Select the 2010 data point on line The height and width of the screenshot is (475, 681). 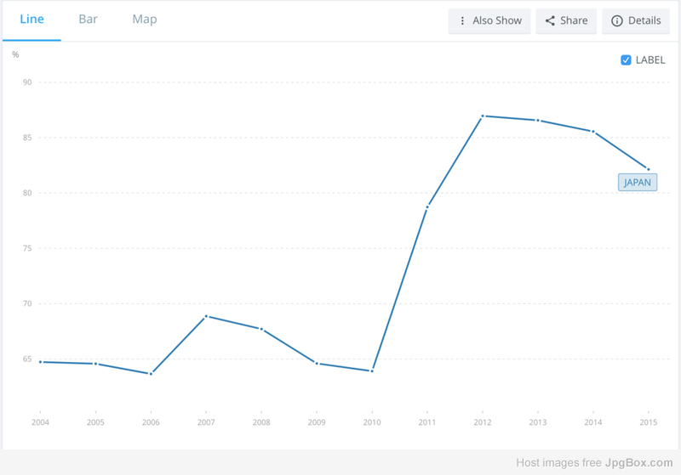372,371
